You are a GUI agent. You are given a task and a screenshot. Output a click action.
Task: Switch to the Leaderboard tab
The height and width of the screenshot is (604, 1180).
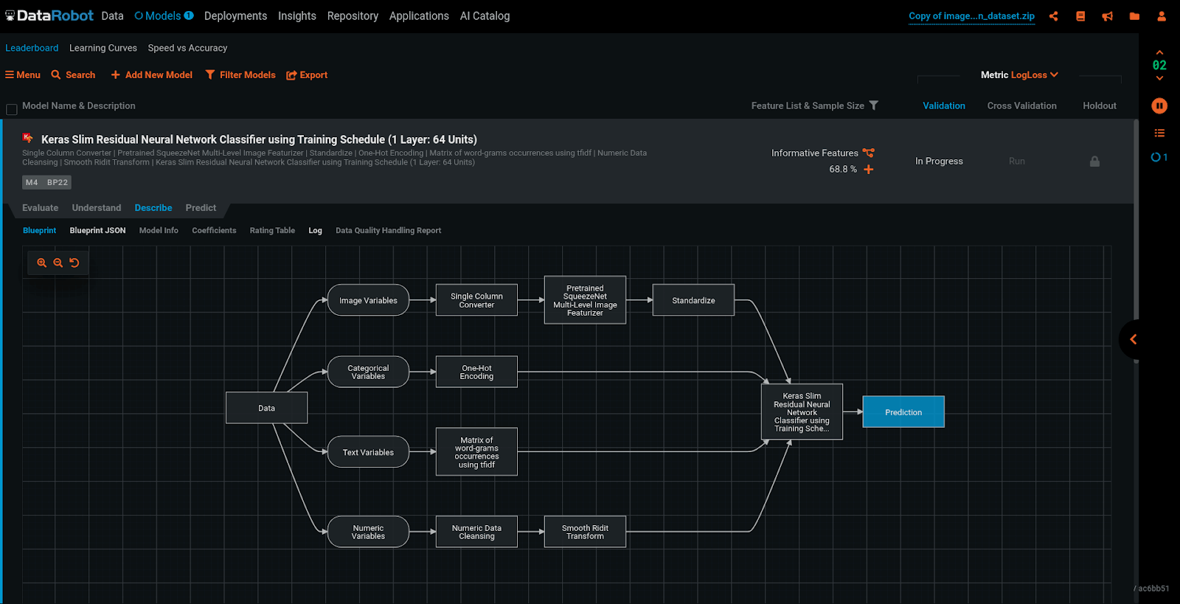tap(32, 48)
